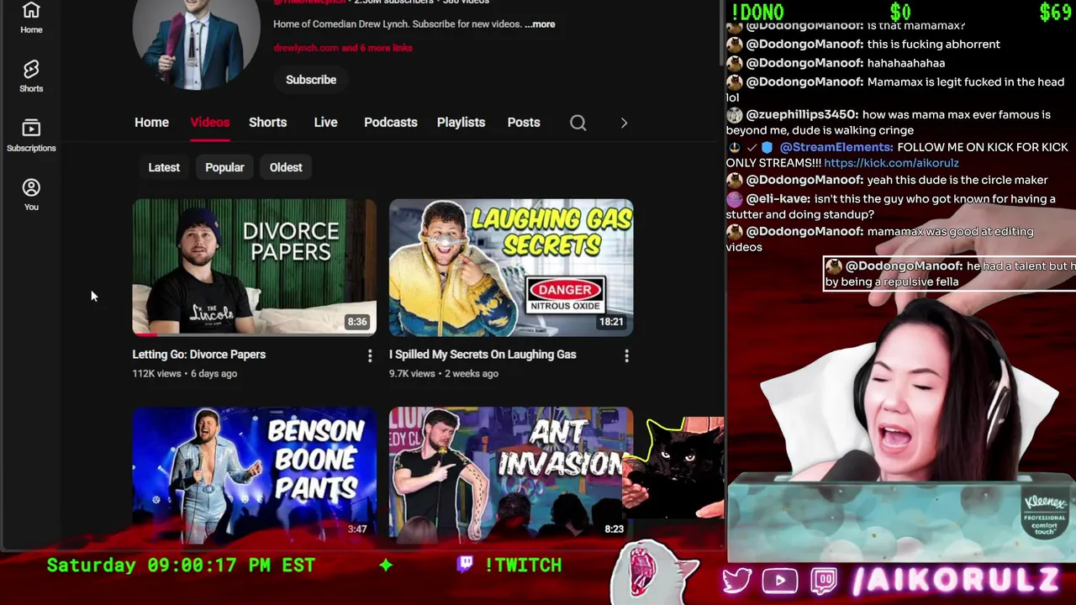Image resolution: width=1076 pixels, height=605 pixels.
Task: Open the Podcasts tab
Action: 390,123
